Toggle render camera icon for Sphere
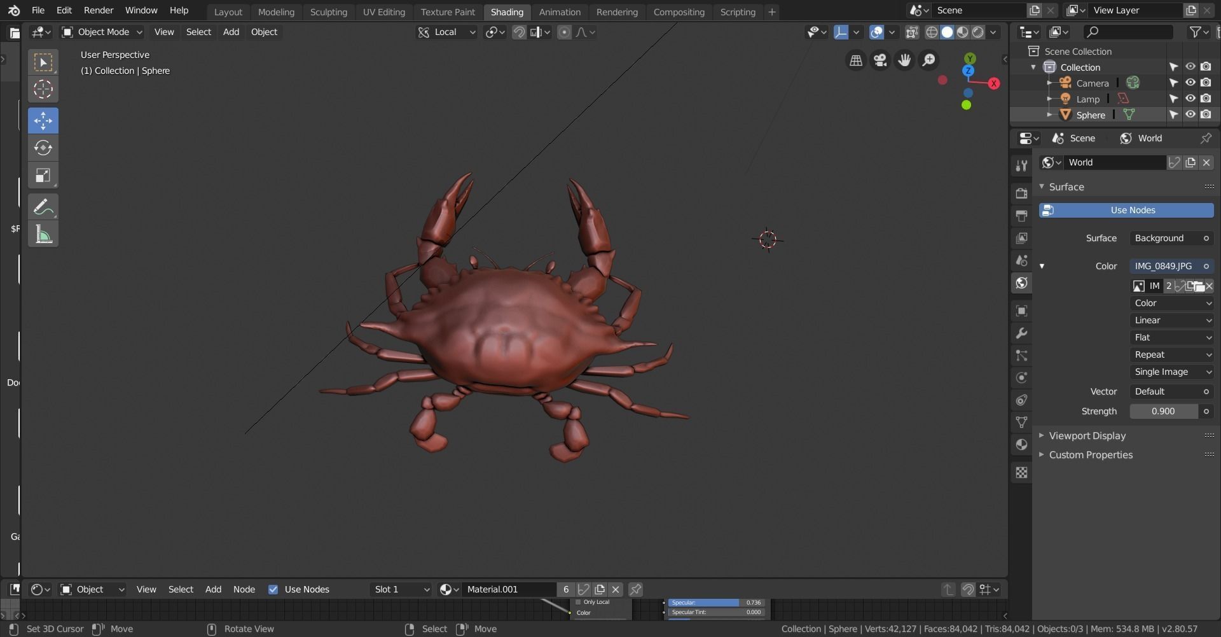Image resolution: width=1221 pixels, height=637 pixels. 1206,115
